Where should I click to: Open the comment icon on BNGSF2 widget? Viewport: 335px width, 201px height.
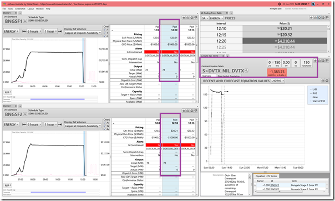pos(195,110)
